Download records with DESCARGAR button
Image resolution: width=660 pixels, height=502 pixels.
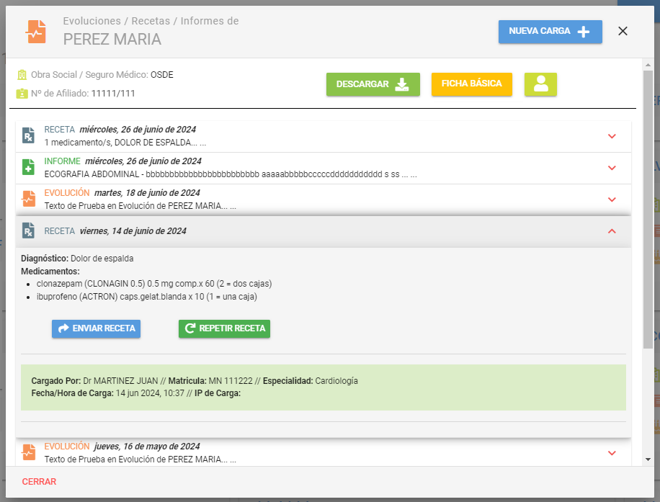click(373, 84)
